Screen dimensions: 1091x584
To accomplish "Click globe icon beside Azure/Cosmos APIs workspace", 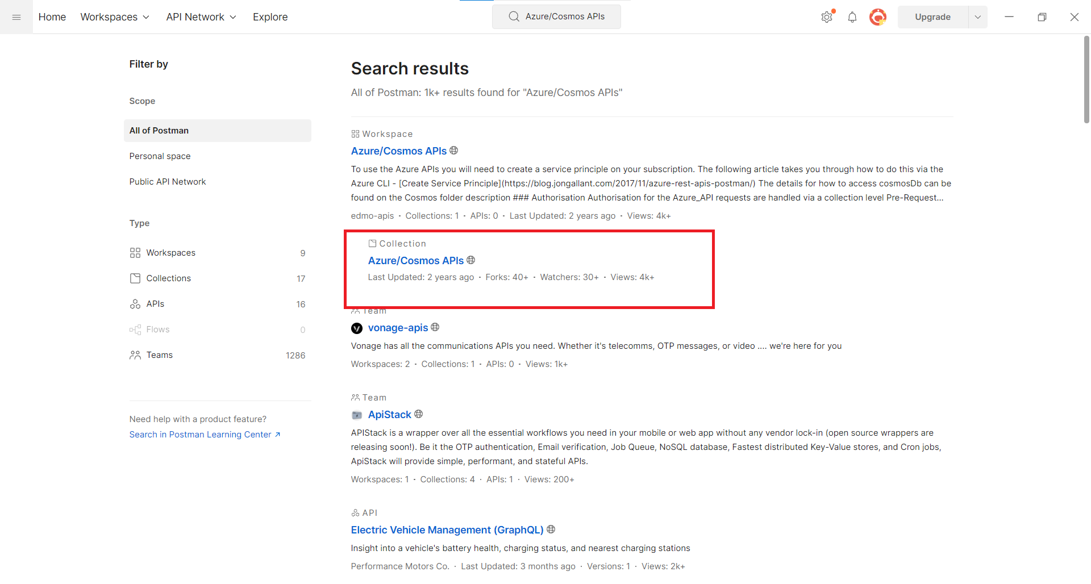I will [454, 151].
